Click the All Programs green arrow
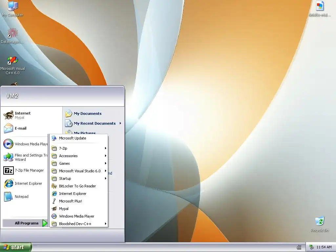The height and width of the screenshot is (252, 336). click(x=45, y=223)
